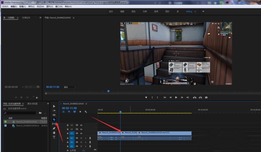
Task: Click Mark Out button in Program Monitor
Action: [157, 98]
